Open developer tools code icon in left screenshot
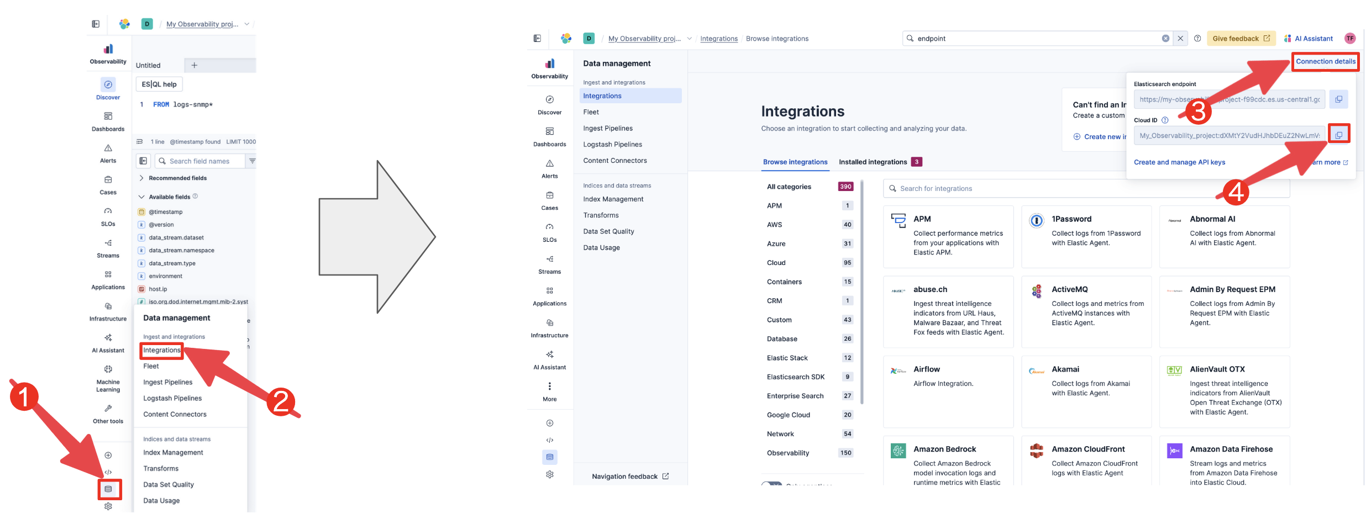 click(x=108, y=472)
